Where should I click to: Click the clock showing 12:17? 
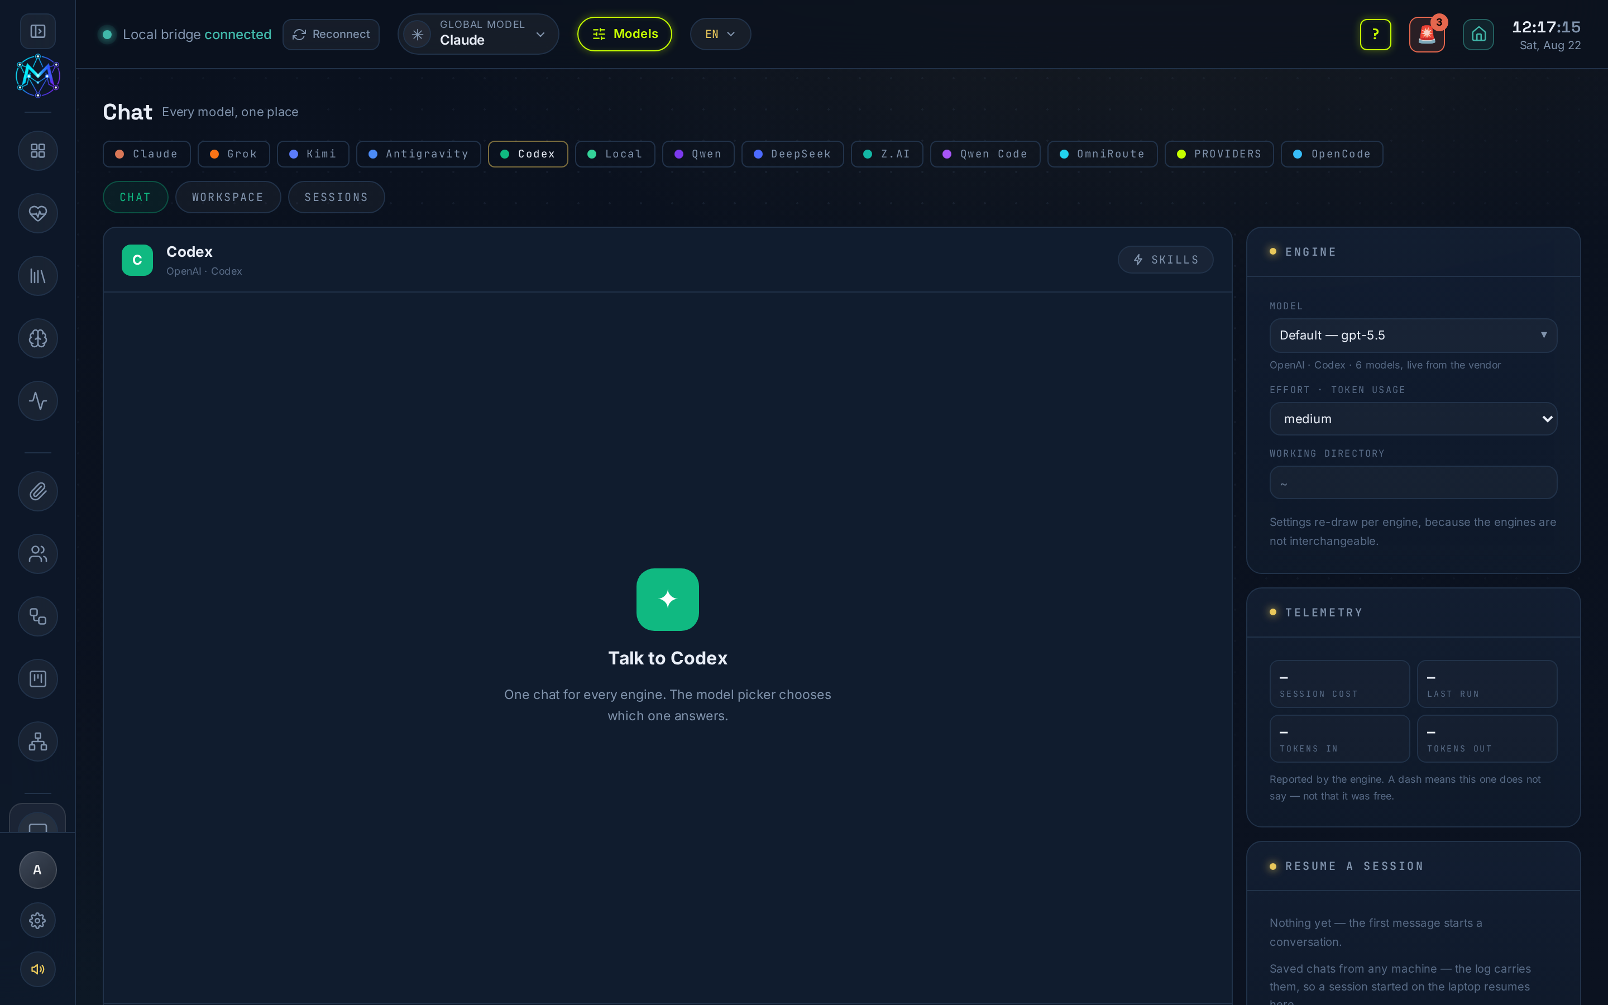coord(1546,27)
